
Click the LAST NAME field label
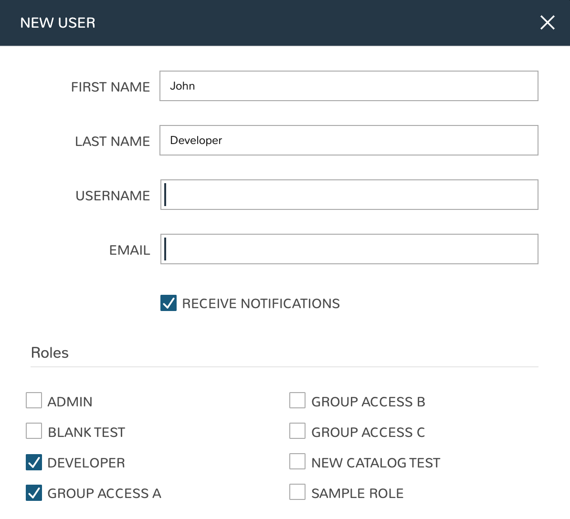112,142
